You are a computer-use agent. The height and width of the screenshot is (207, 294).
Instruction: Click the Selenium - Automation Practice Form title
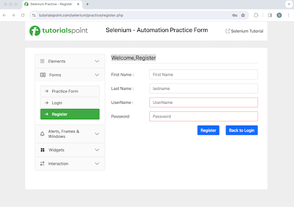(x=157, y=30)
